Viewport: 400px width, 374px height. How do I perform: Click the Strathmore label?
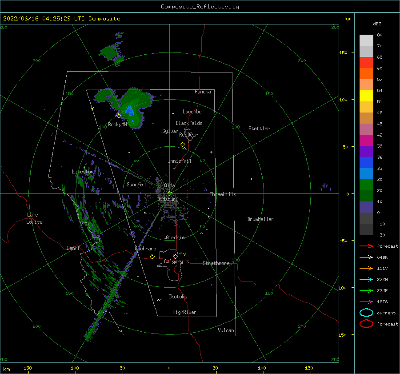click(x=216, y=263)
